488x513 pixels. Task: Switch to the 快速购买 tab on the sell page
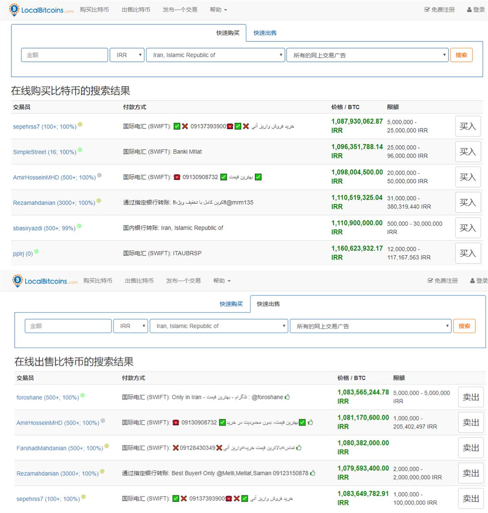point(231,304)
